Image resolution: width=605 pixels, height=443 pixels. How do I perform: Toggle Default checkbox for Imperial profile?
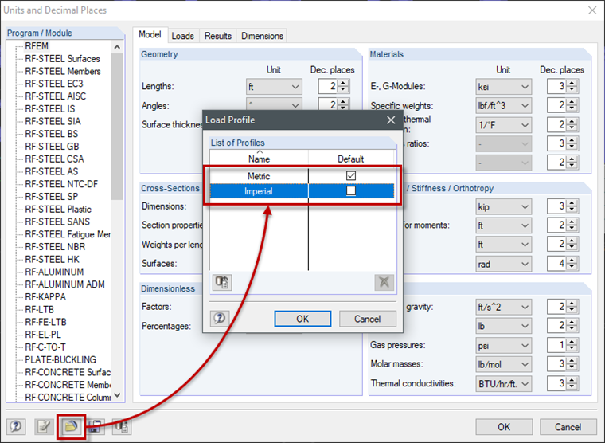coord(351,190)
